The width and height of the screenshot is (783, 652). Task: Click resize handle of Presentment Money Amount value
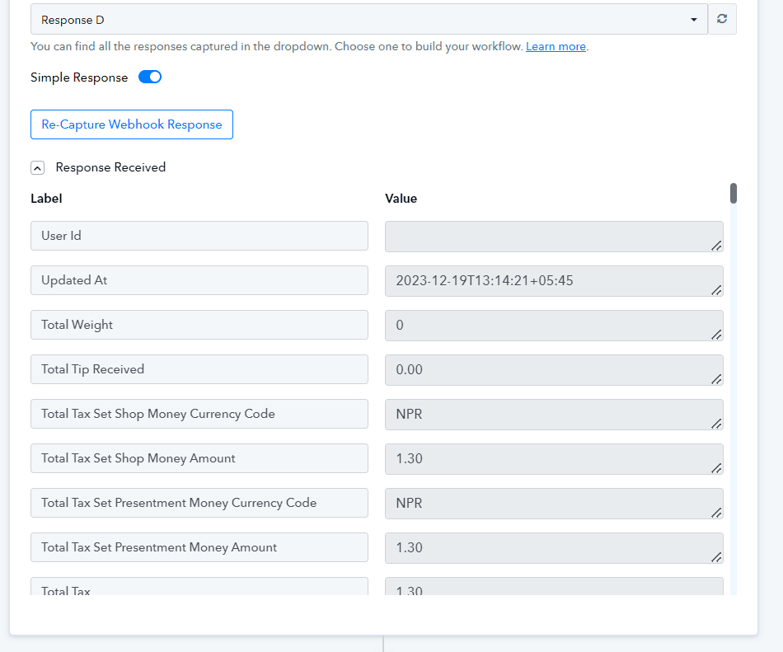(716, 556)
